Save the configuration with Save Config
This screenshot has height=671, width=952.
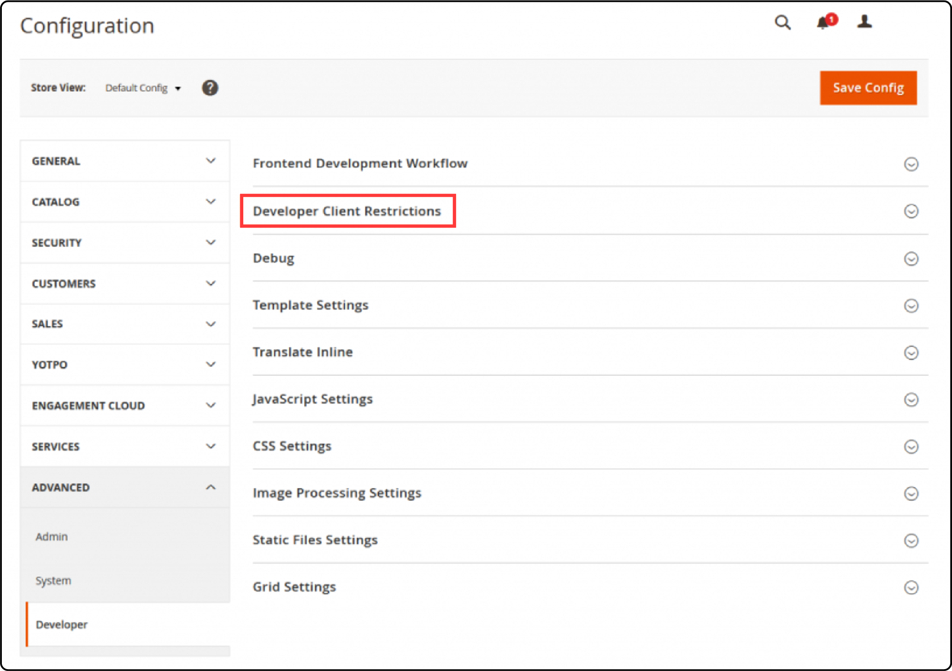coord(868,88)
